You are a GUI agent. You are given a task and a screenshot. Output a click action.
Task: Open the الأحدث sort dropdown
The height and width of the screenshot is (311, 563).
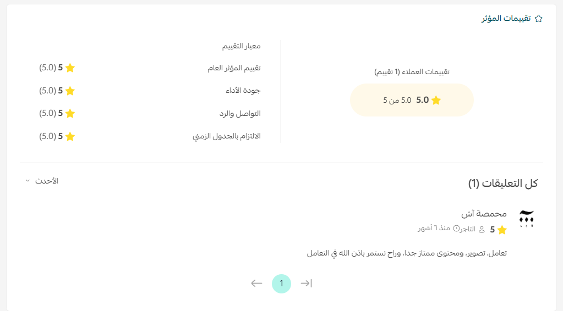42,181
